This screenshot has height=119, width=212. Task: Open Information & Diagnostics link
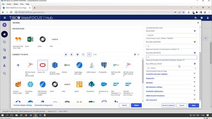tap(44, 105)
